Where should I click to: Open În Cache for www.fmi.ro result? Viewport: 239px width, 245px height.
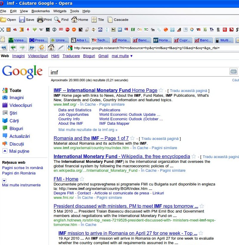point(85,197)
